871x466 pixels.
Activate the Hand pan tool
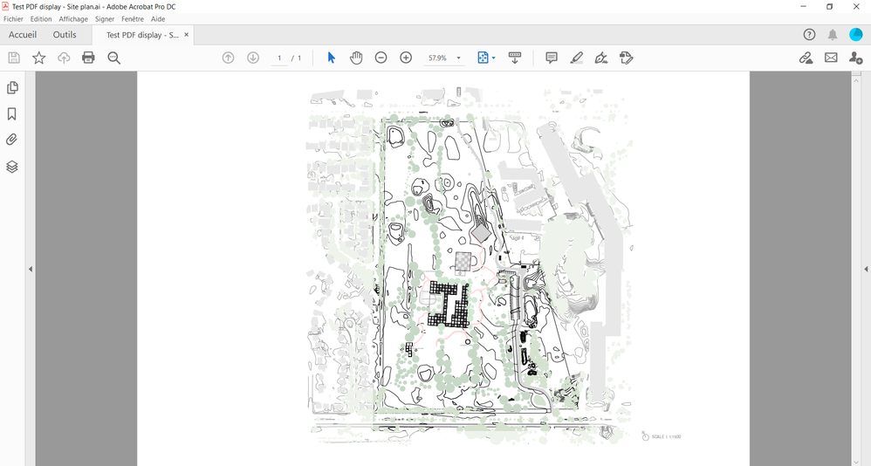pos(356,58)
